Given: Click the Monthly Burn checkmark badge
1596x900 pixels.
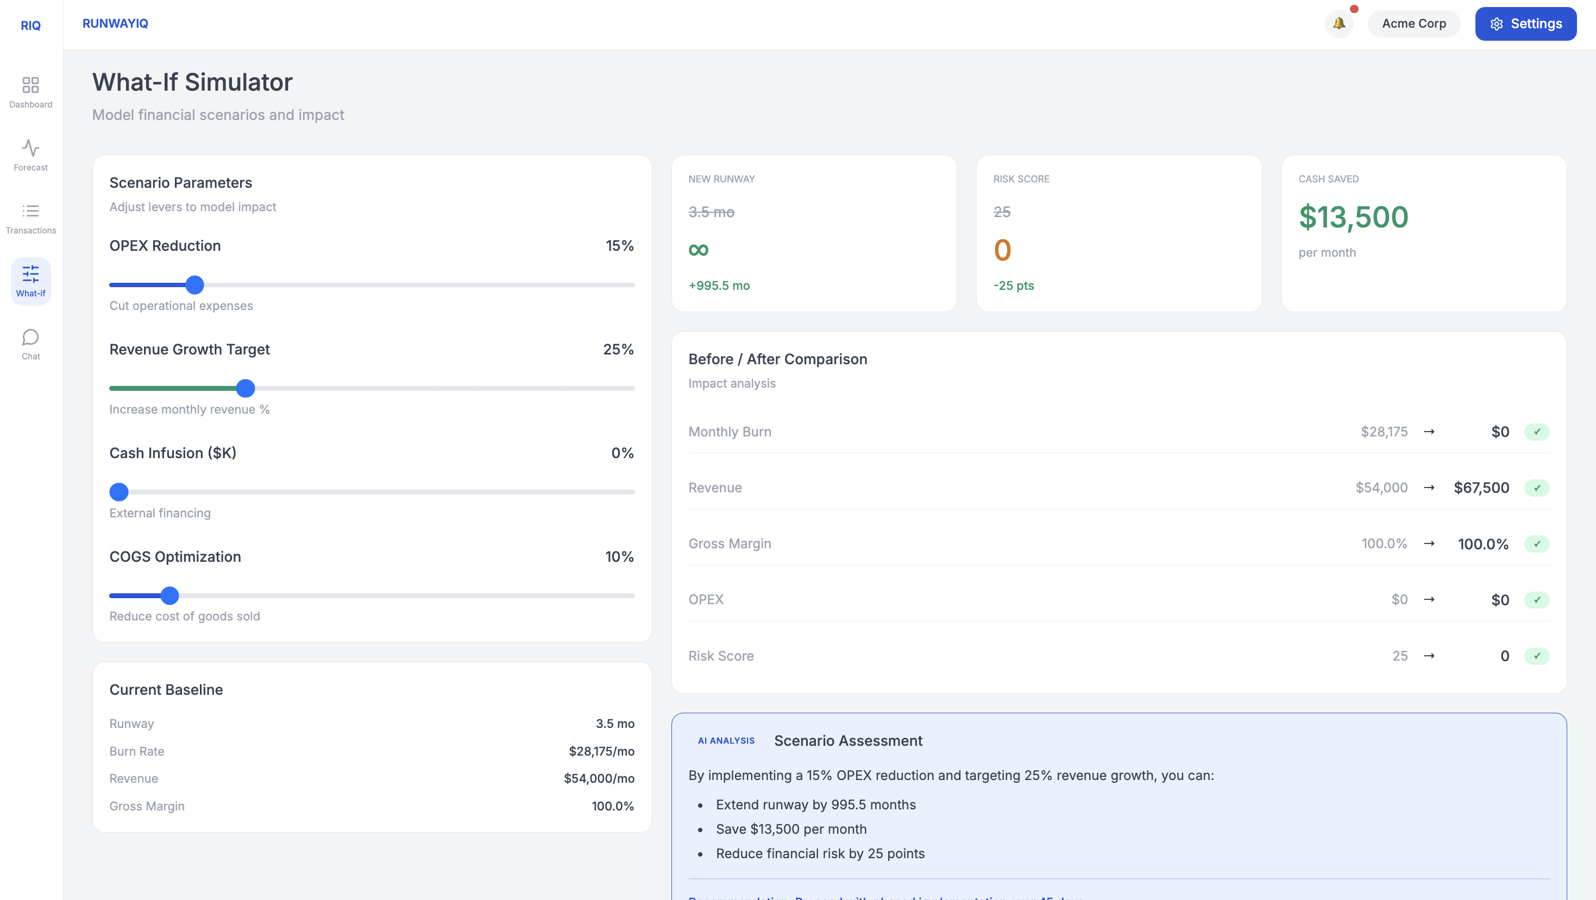Looking at the screenshot, I should [x=1537, y=432].
